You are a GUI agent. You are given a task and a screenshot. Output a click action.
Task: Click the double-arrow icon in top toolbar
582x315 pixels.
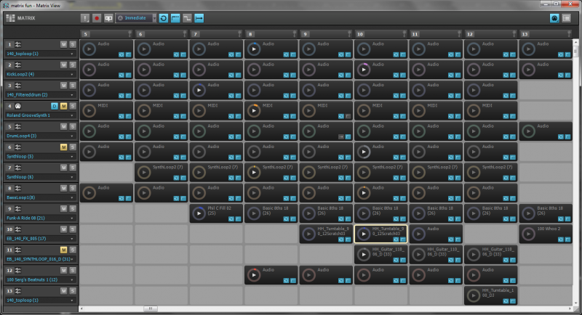pos(199,17)
